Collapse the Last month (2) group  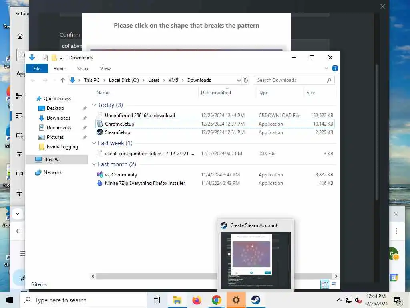[94, 164]
